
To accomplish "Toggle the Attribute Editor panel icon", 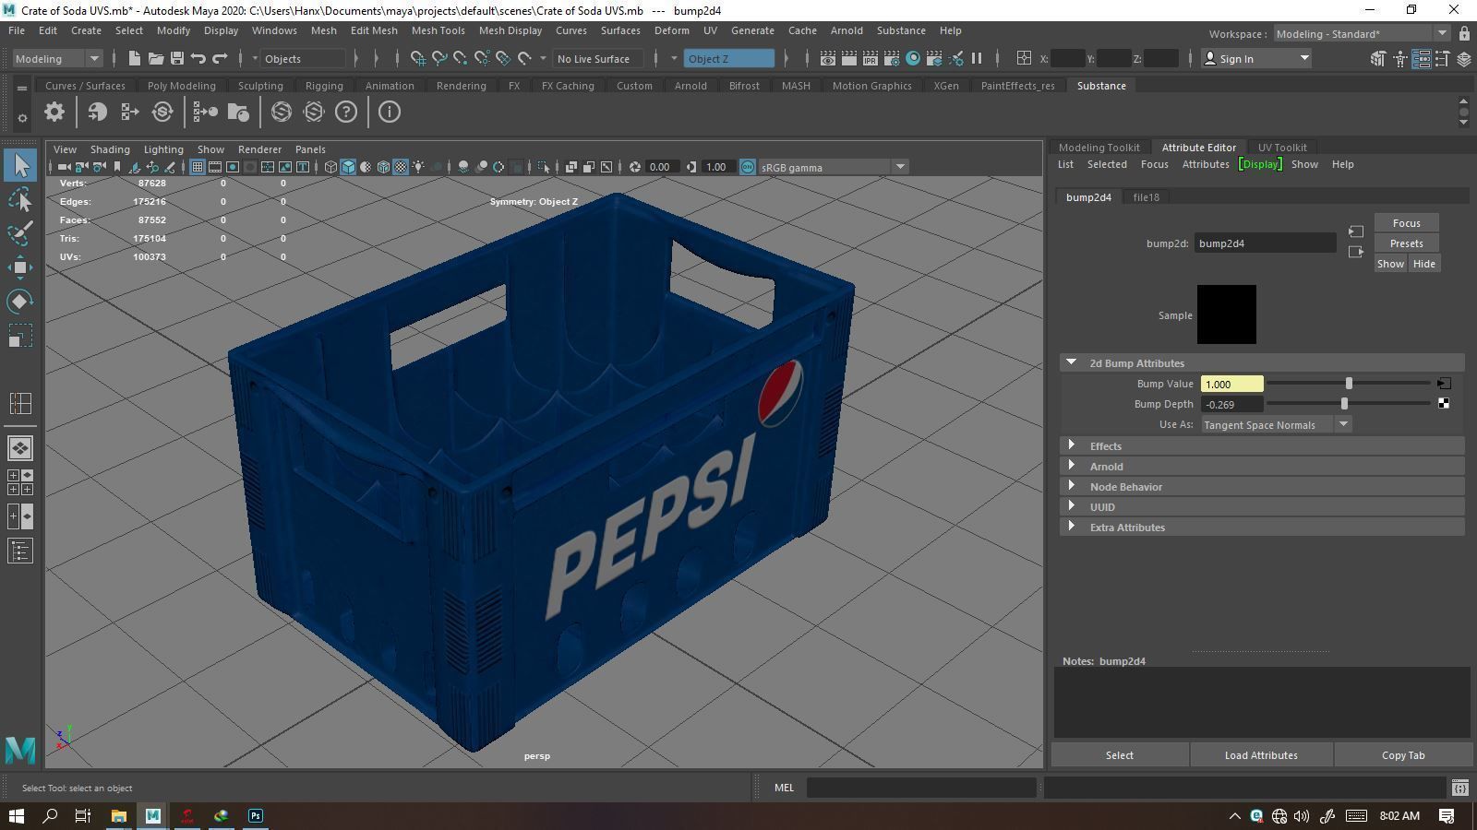I will 1422,58.
